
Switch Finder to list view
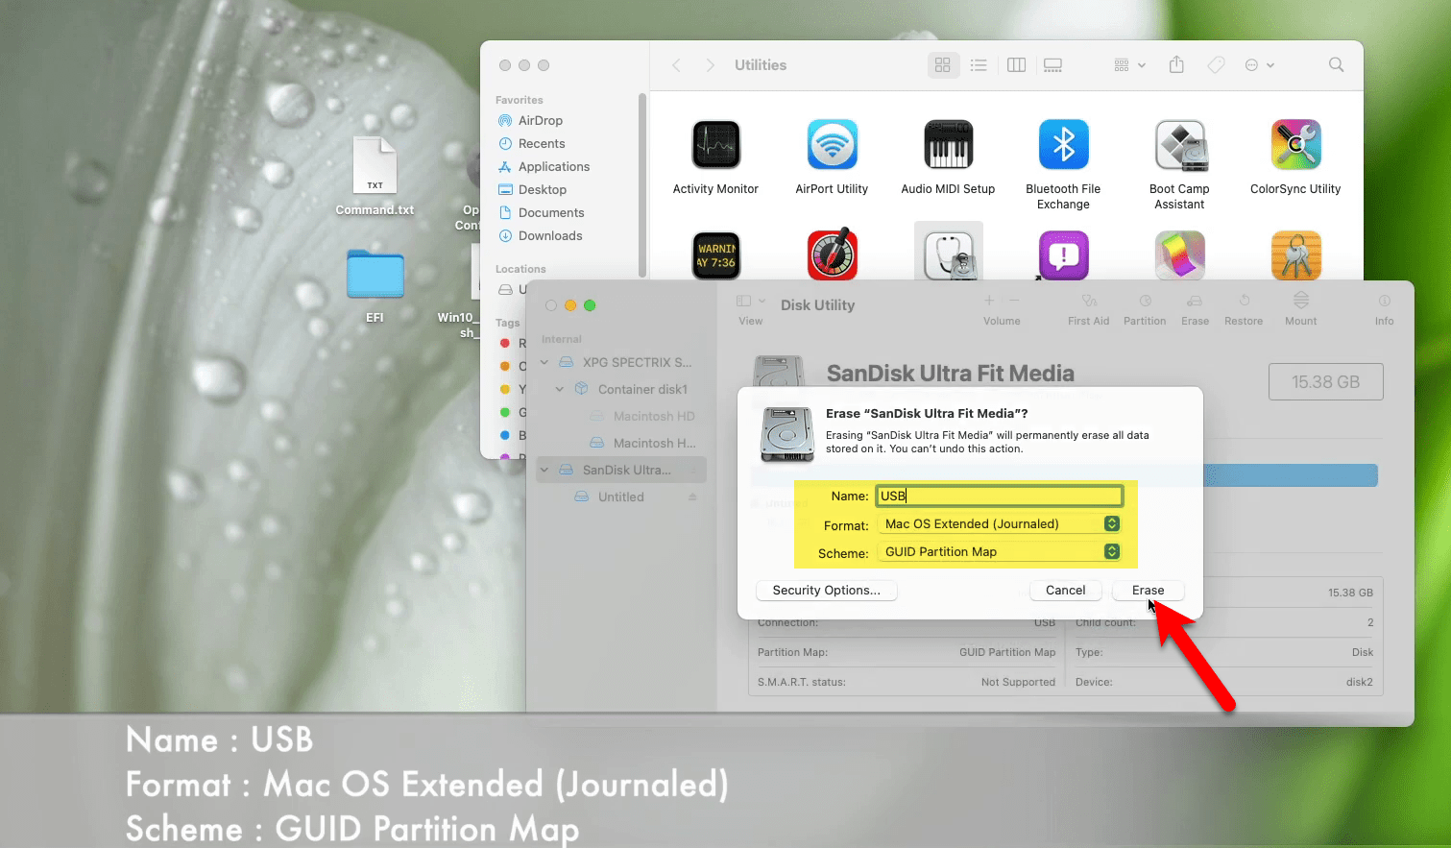(x=979, y=65)
